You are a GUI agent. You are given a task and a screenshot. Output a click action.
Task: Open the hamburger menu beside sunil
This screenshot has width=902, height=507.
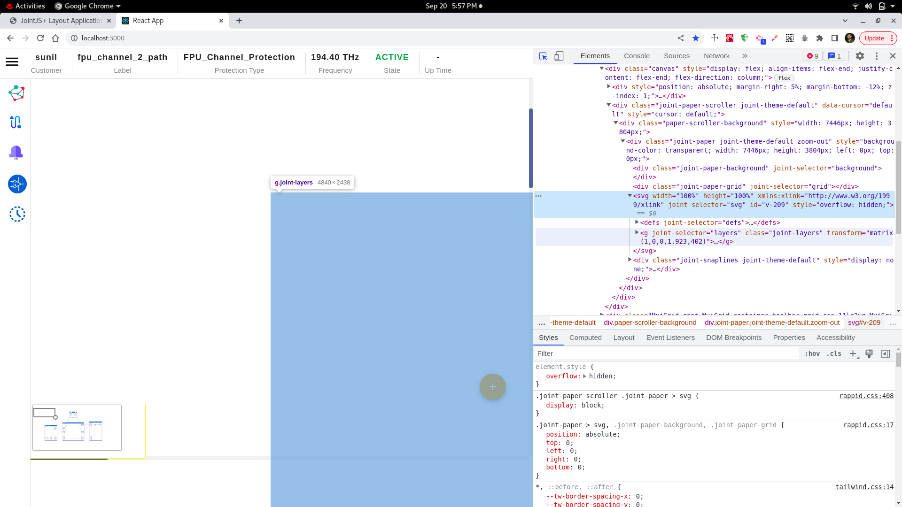12,61
